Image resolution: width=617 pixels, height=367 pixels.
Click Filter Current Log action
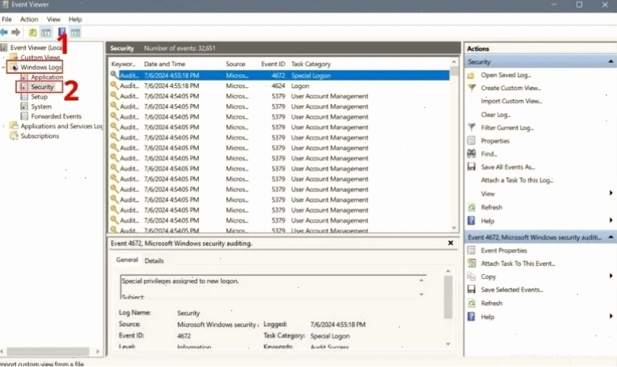[507, 128]
